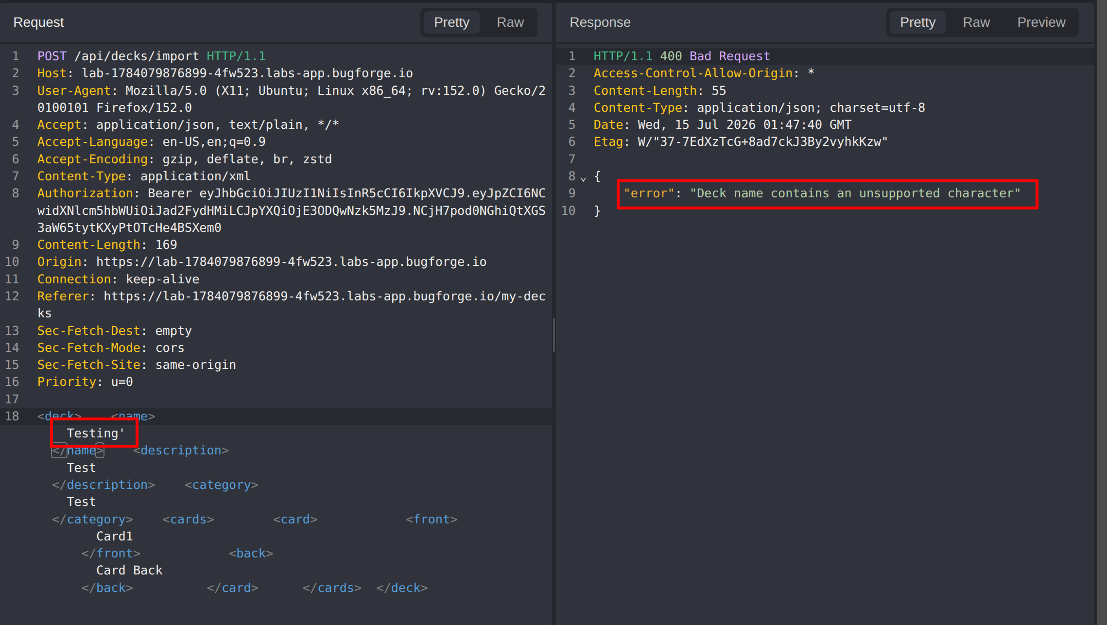The width and height of the screenshot is (1107, 625).
Task: Click the response Date header
Action: (722, 125)
